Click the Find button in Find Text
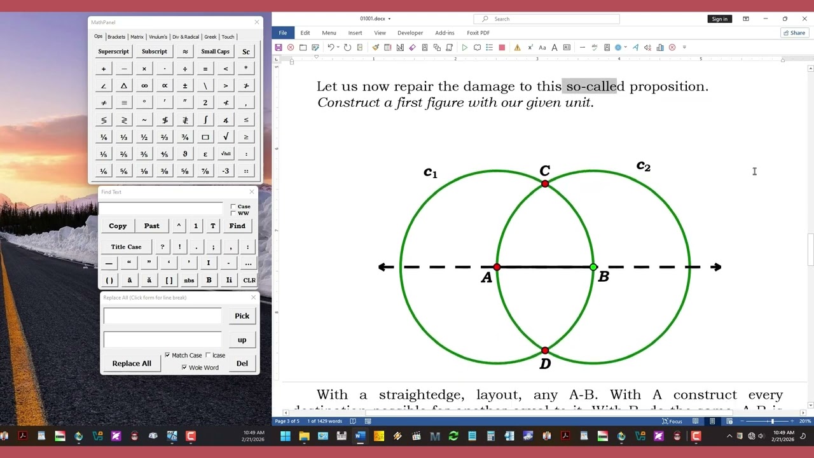 click(x=237, y=226)
